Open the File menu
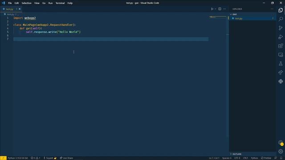Viewport: 285px width, 160px height. pyautogui.click(x=10, y=3)
